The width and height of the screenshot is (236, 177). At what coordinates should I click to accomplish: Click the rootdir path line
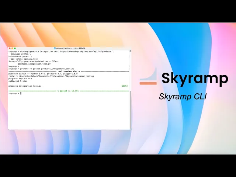tap(51, 76)
